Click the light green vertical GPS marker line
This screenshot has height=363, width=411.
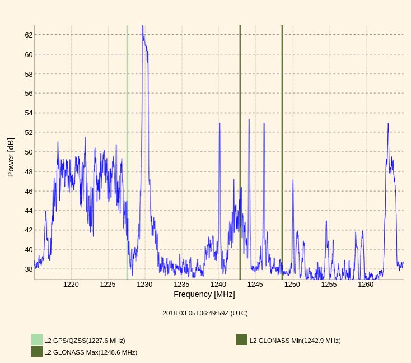127,112
